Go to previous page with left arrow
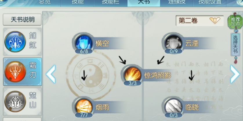This screenshot has width=243, height=121. (x=51, y=74)
